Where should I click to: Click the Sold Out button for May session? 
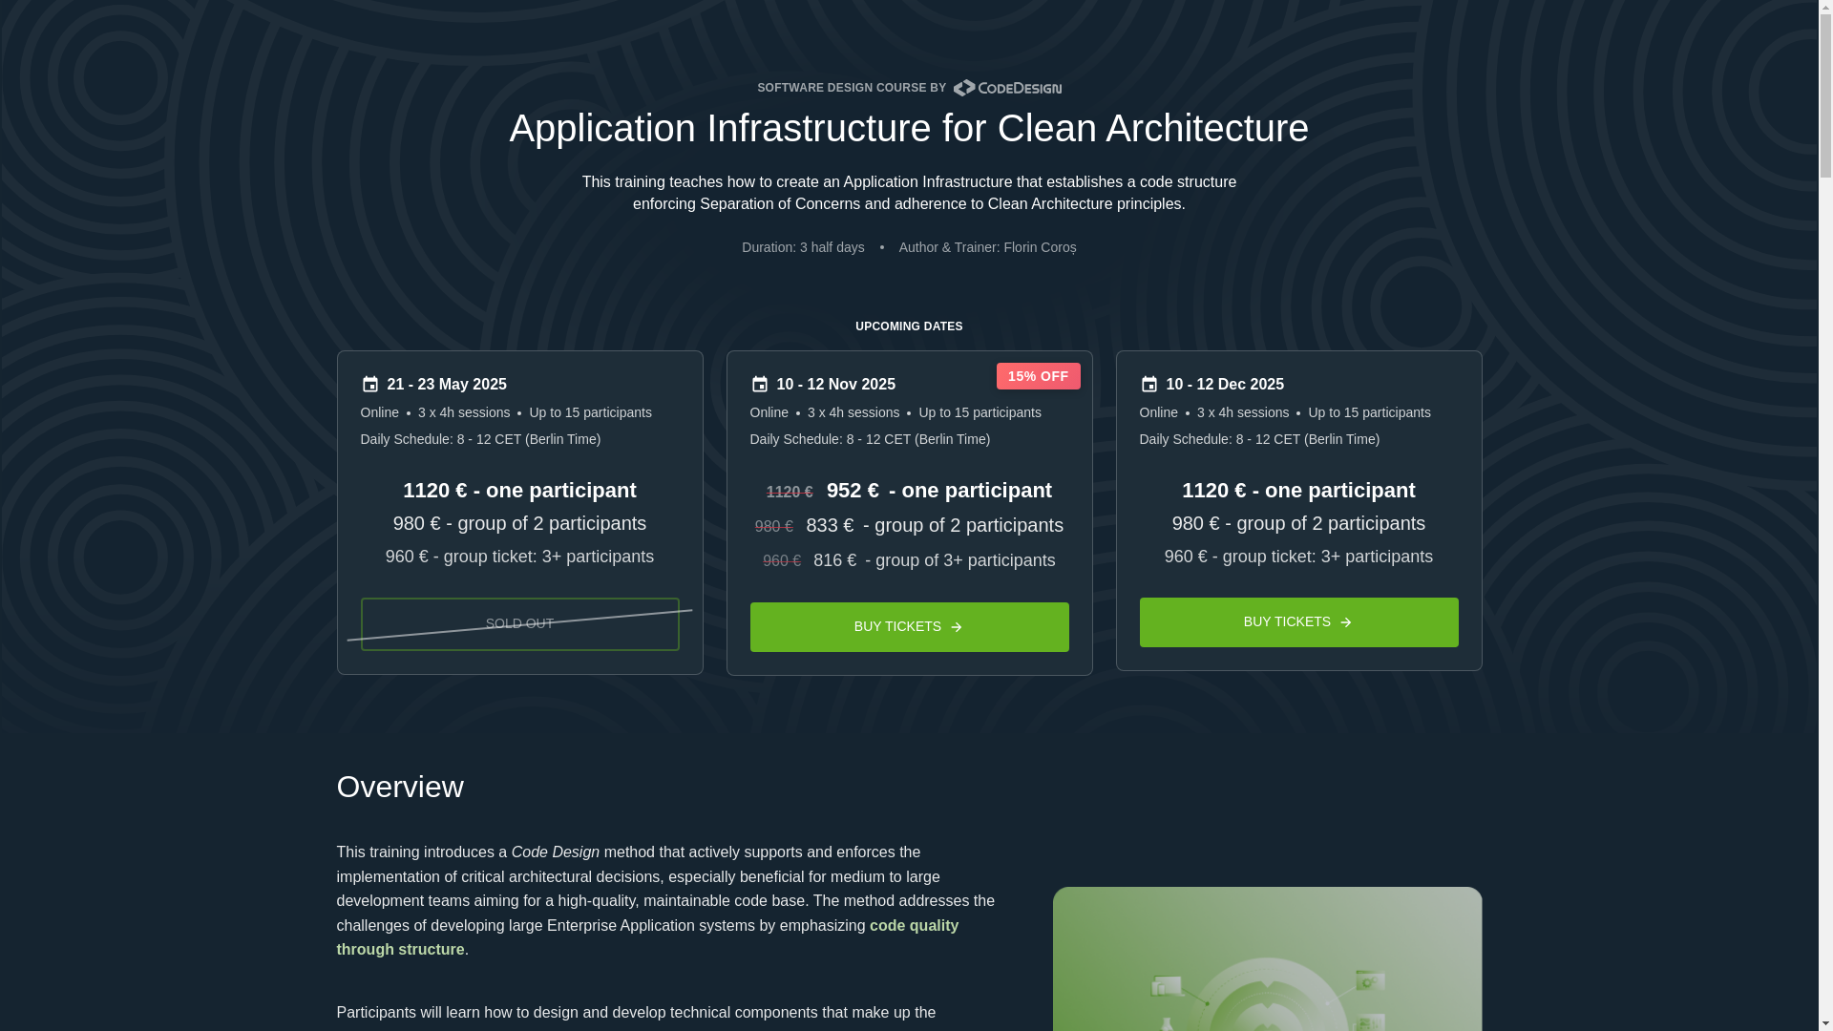point(519,623)
